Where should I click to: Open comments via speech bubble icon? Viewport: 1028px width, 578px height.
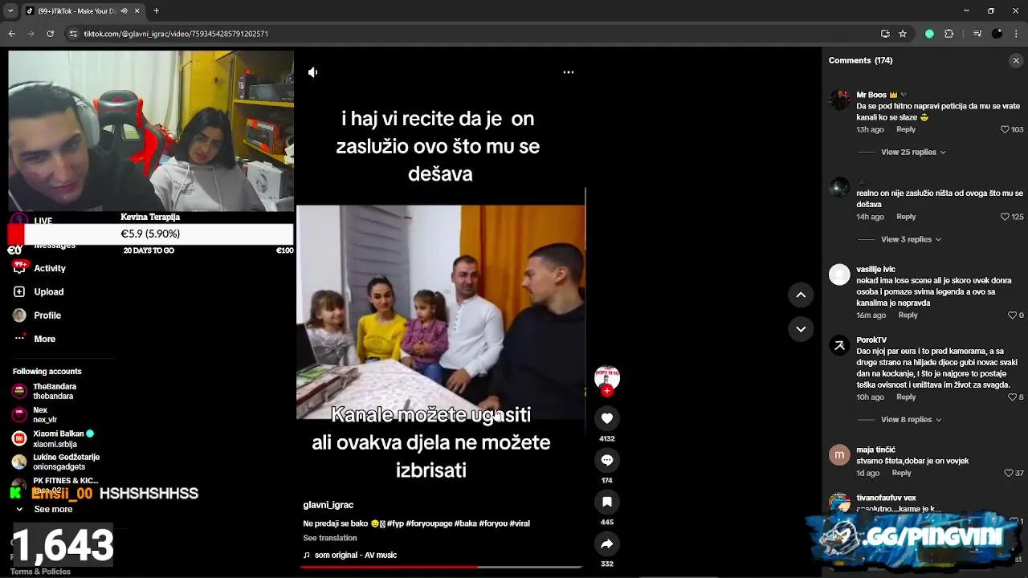pos(607,460)
